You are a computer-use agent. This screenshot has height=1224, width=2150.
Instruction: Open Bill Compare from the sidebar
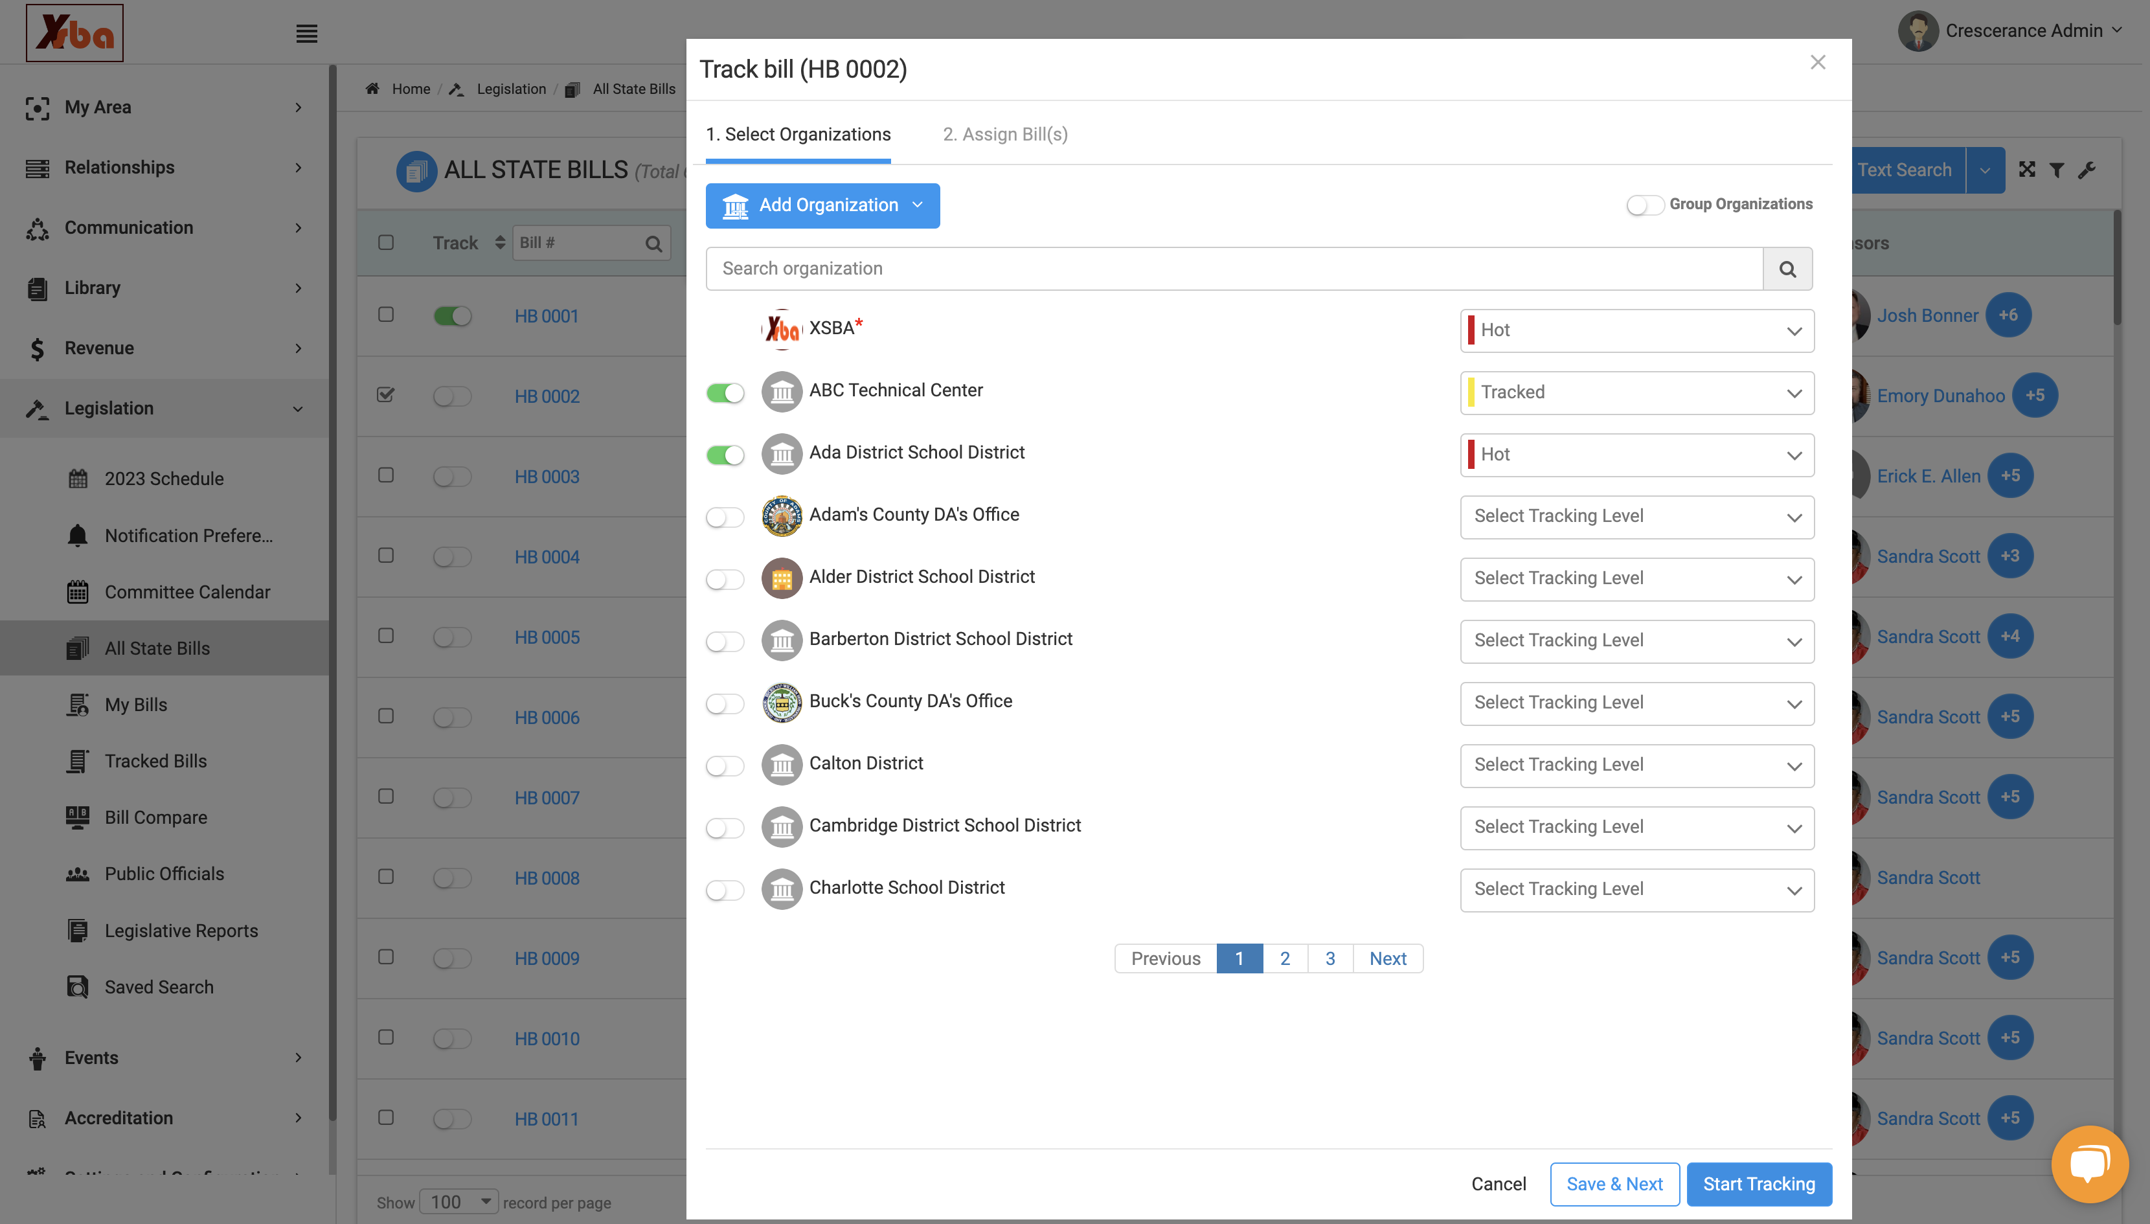pos(155,817)
